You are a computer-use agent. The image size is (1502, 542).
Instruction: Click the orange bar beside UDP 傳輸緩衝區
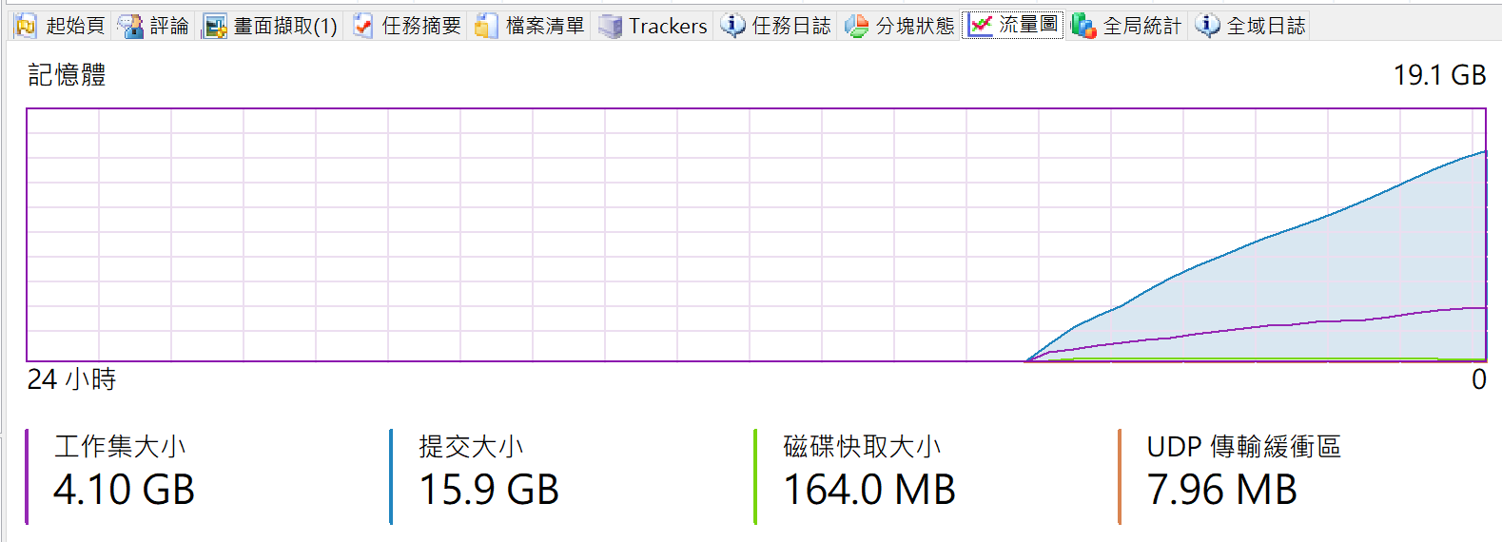click(x=1120, y=476)
